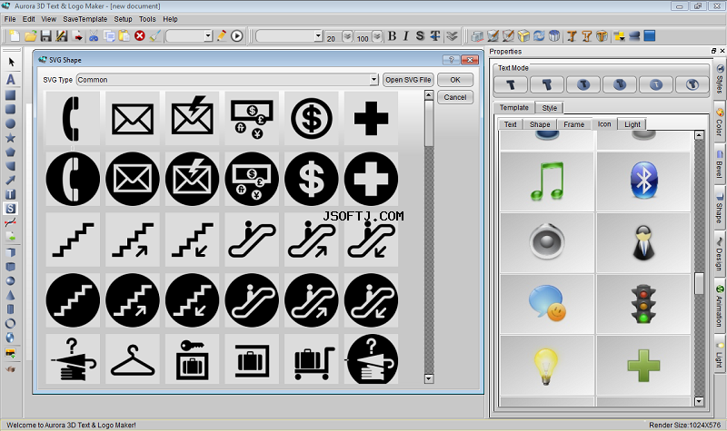The width and height of the screenshot is (727, 431).
Task: Click the Open SVG File button
Action: pyautogui.click(x=408, y=80)
